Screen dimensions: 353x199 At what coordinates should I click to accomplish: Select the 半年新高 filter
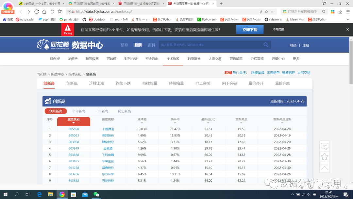tap(78, 111)
